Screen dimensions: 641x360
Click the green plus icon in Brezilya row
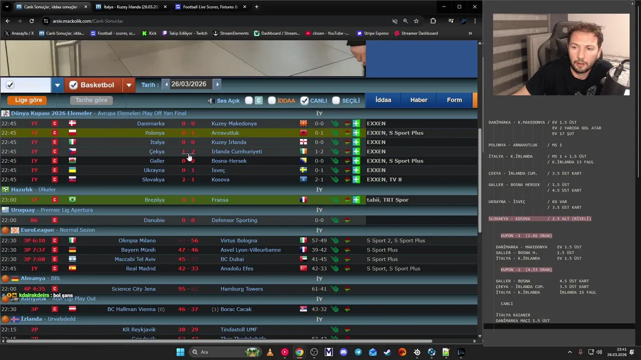(356, 200)
